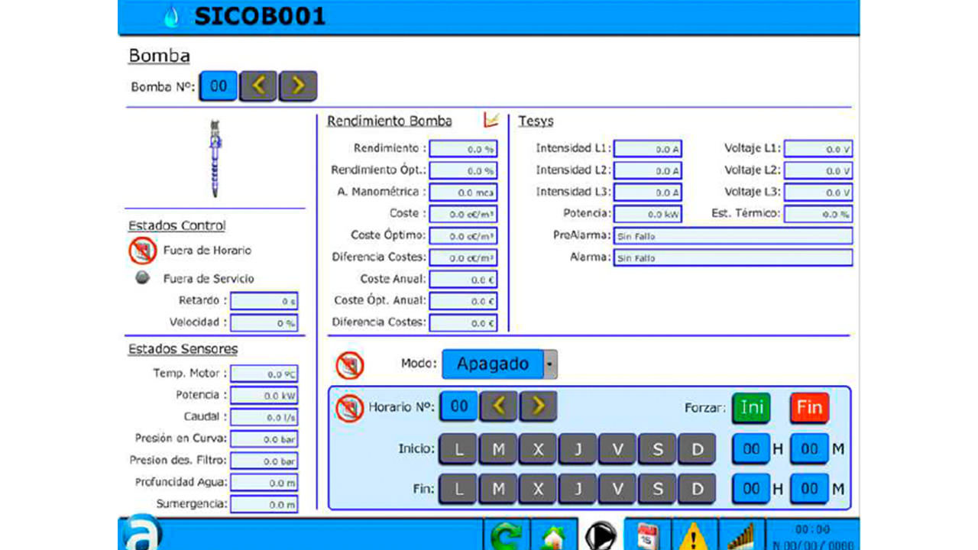The width and height of the screenshot is (978, 550).
Task: Open the calendar schedule icon
Action: coord(647,535)
